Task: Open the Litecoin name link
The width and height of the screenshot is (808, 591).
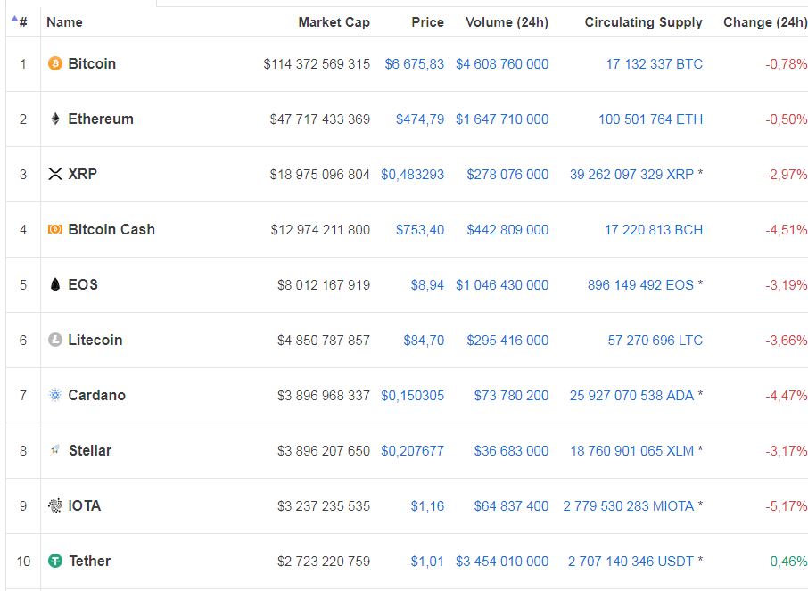Action: tap(95, 340)
